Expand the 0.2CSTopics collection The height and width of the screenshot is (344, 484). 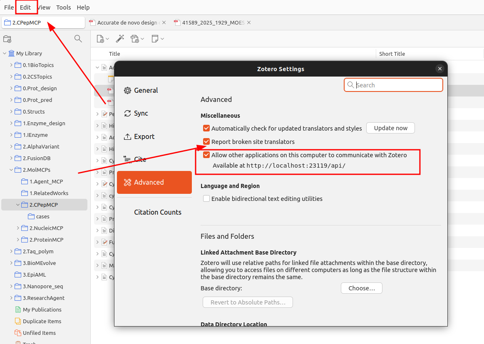(11, 77)
